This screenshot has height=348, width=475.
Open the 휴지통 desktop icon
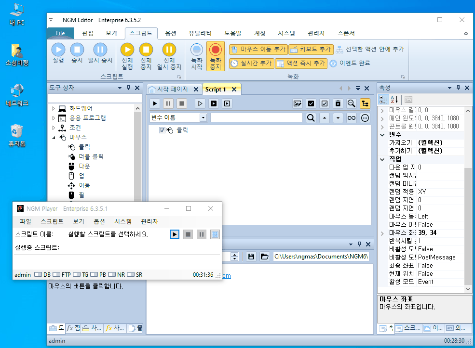(x=17, y=135)
